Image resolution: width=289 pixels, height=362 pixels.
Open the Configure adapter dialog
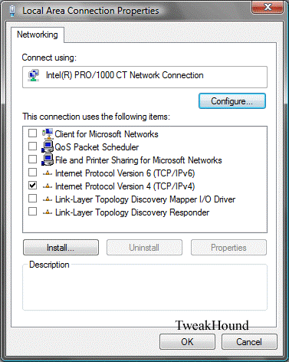coord(232,101)
